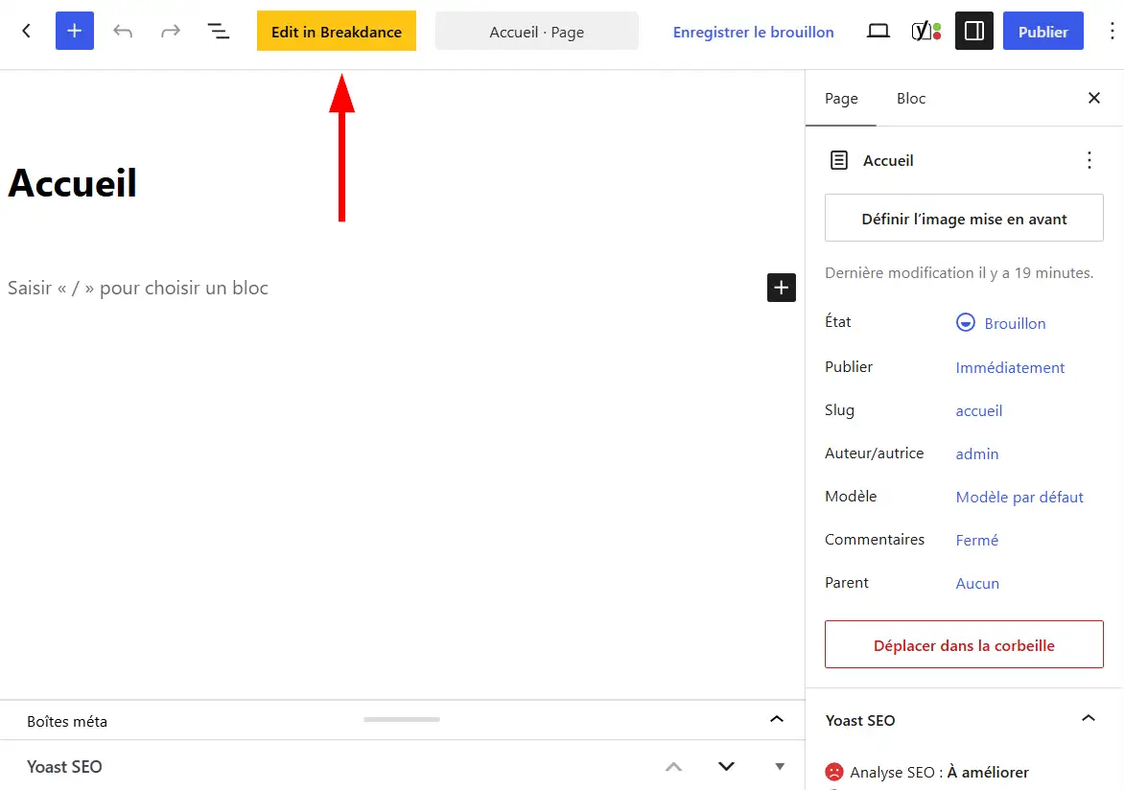Collapse the Boîtes méta panel

click(x=776, y=719)
